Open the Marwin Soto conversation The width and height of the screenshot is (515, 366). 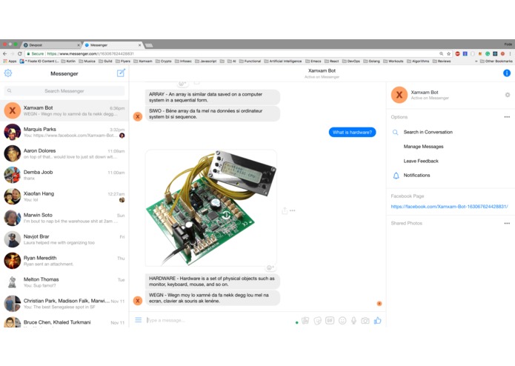coord(64,218)
